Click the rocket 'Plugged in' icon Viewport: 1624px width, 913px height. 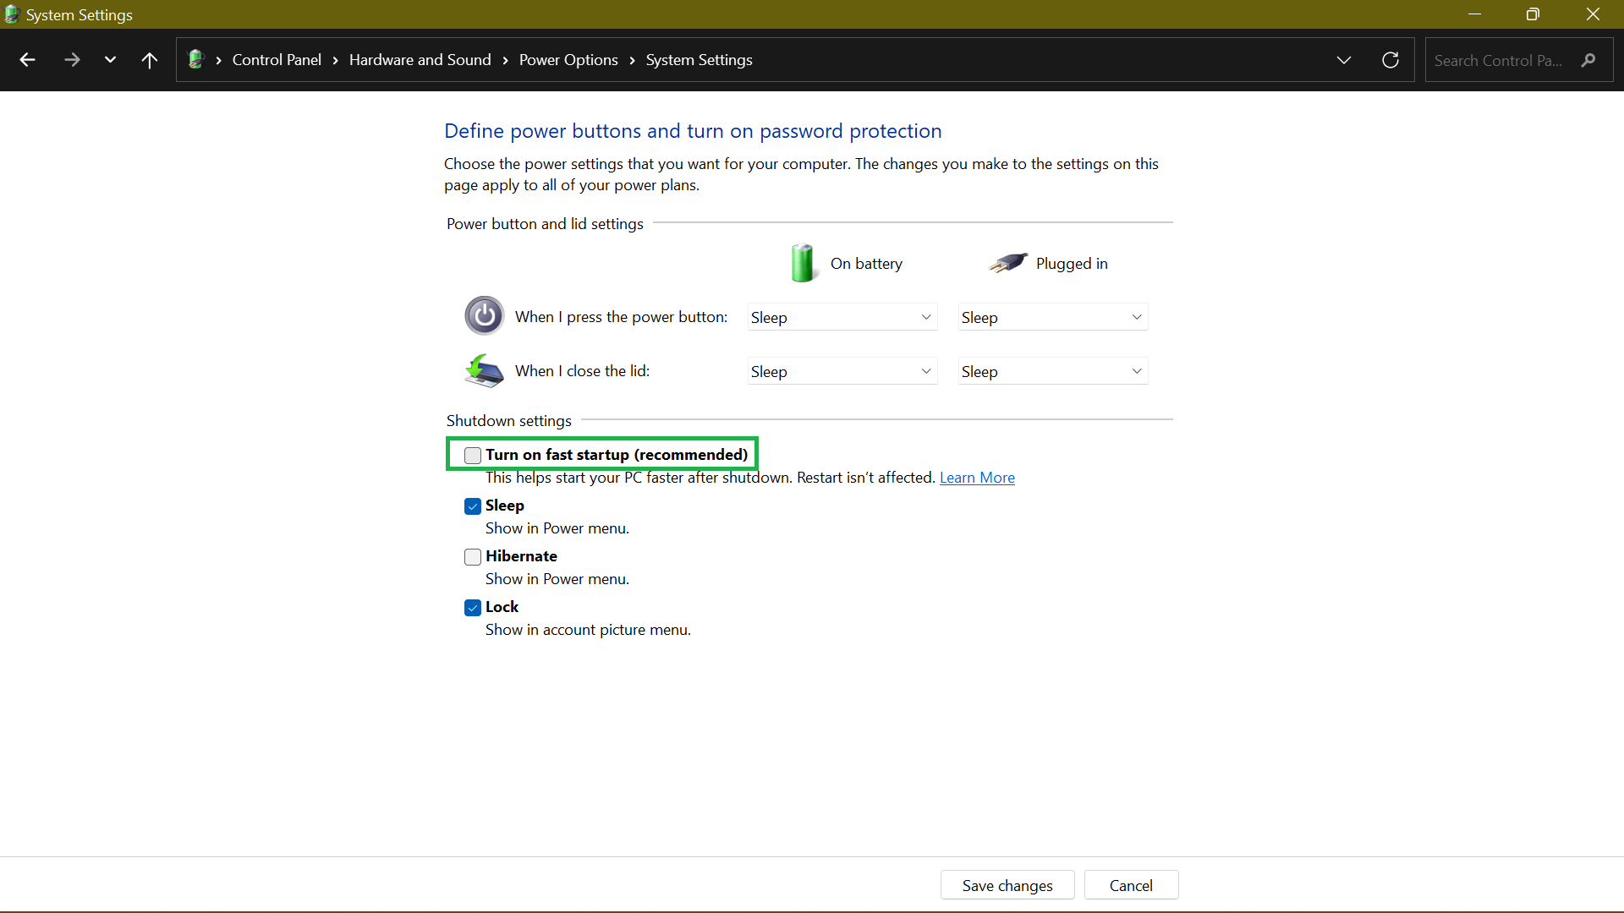point(1006,261)
